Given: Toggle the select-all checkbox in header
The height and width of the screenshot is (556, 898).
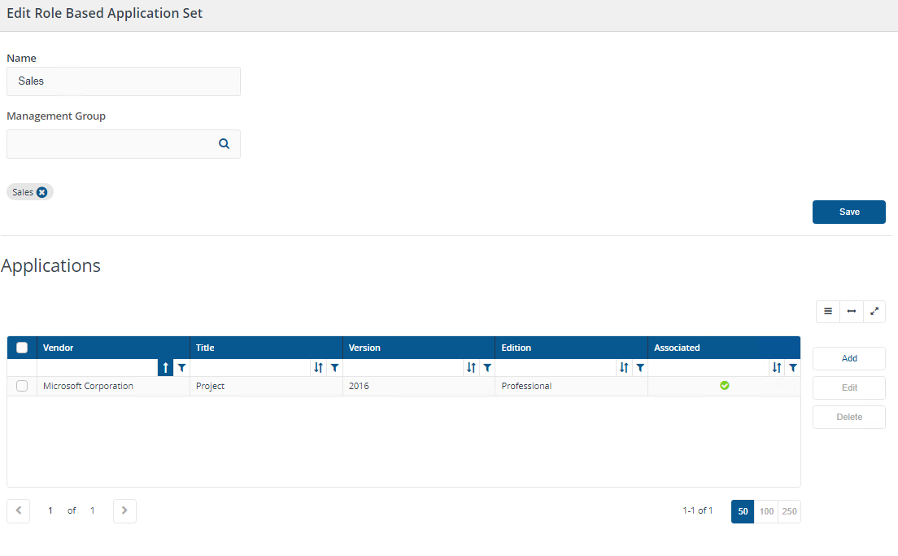Looking at the screenshot, I should pyautogui.click(x=22, y=348).
